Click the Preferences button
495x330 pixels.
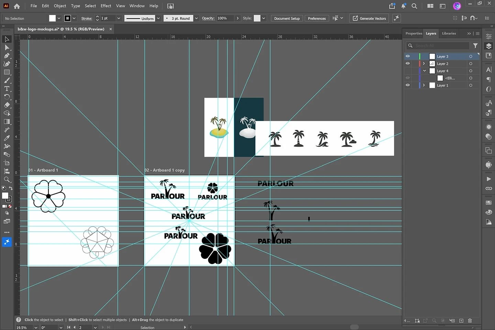[317, 18]
